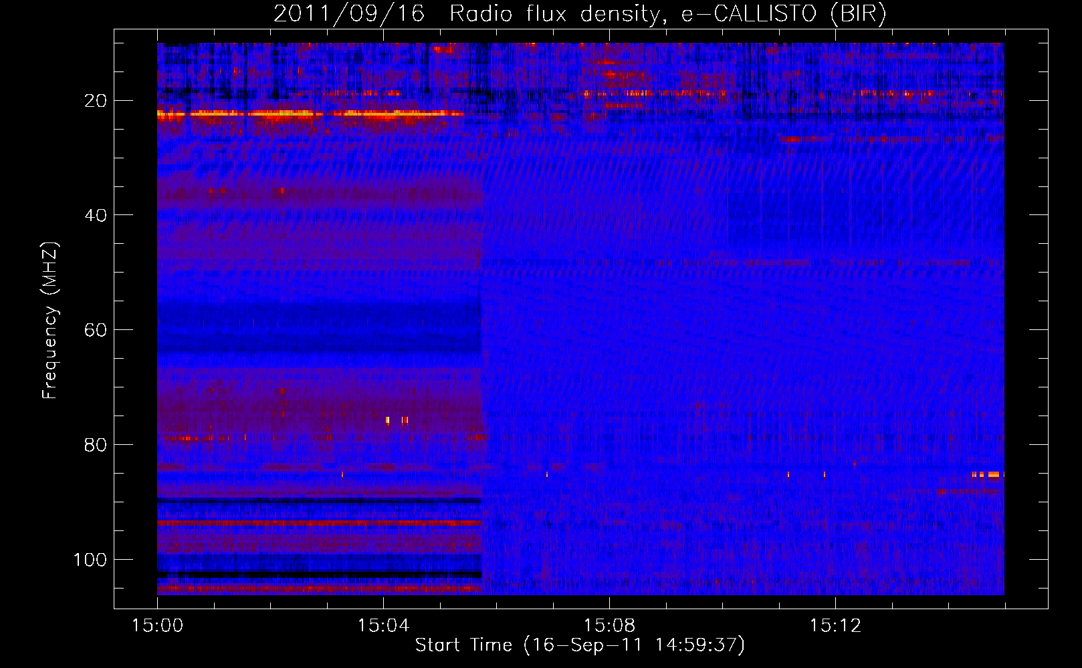Screen dimensions: 1082x668
Task: Click the "80" frequency tick label
Action: point(96,445)
